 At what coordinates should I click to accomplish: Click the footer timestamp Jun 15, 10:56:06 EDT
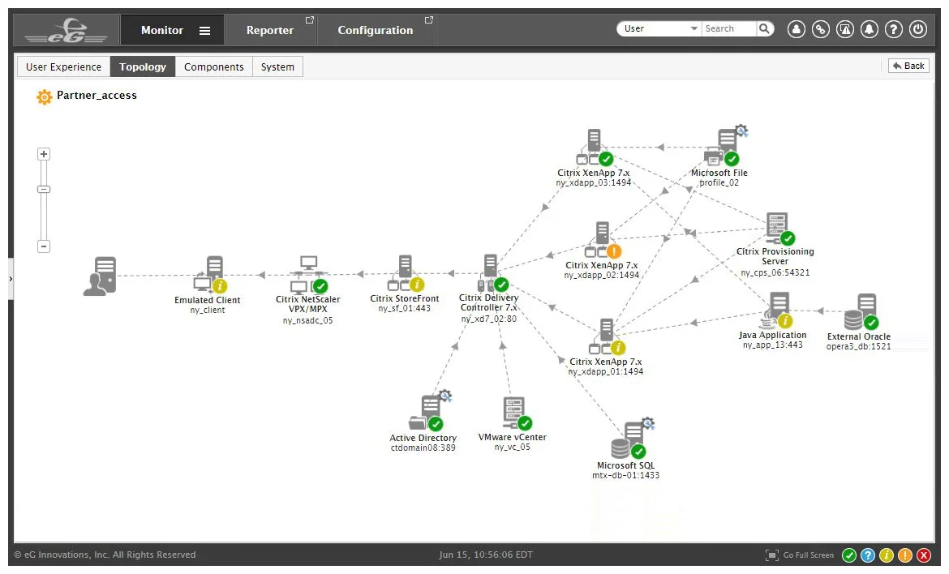486,555
